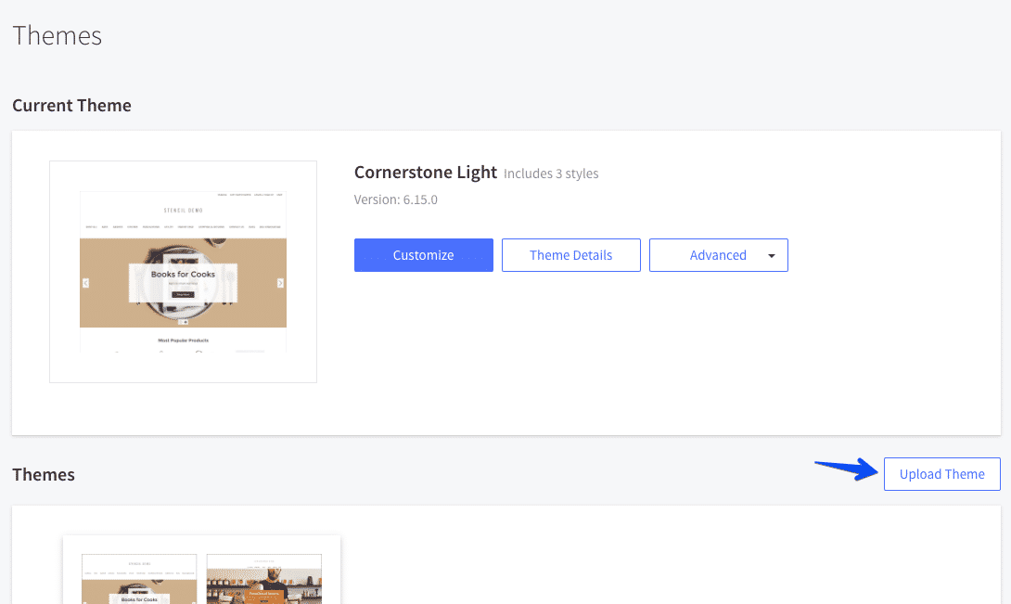
Task: Click the Cornerstone Light preview thumbnail
Action: tap(183, 271)
